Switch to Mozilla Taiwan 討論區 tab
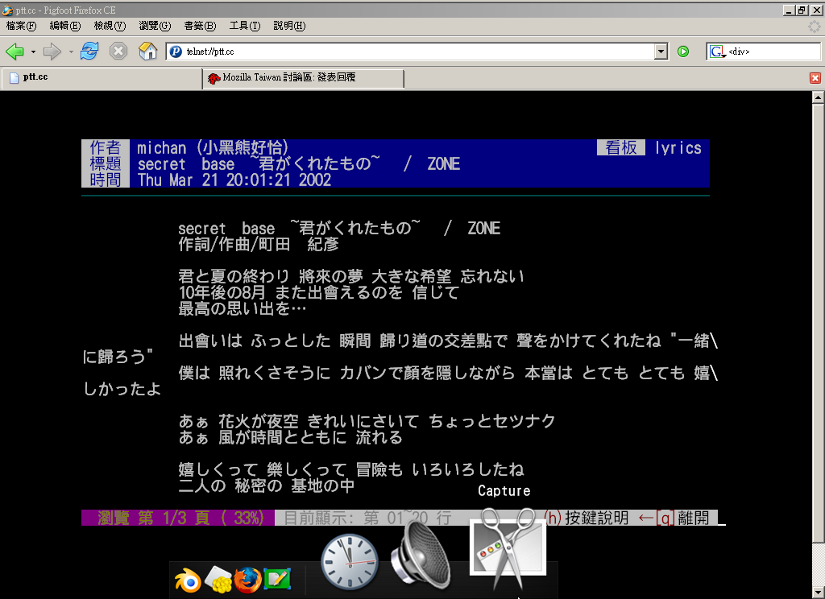The image size is (825, 599). pos(302,78)
